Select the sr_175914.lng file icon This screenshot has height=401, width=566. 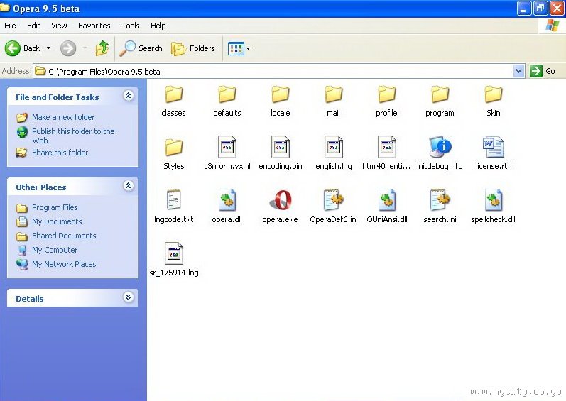tap(174, 253)
